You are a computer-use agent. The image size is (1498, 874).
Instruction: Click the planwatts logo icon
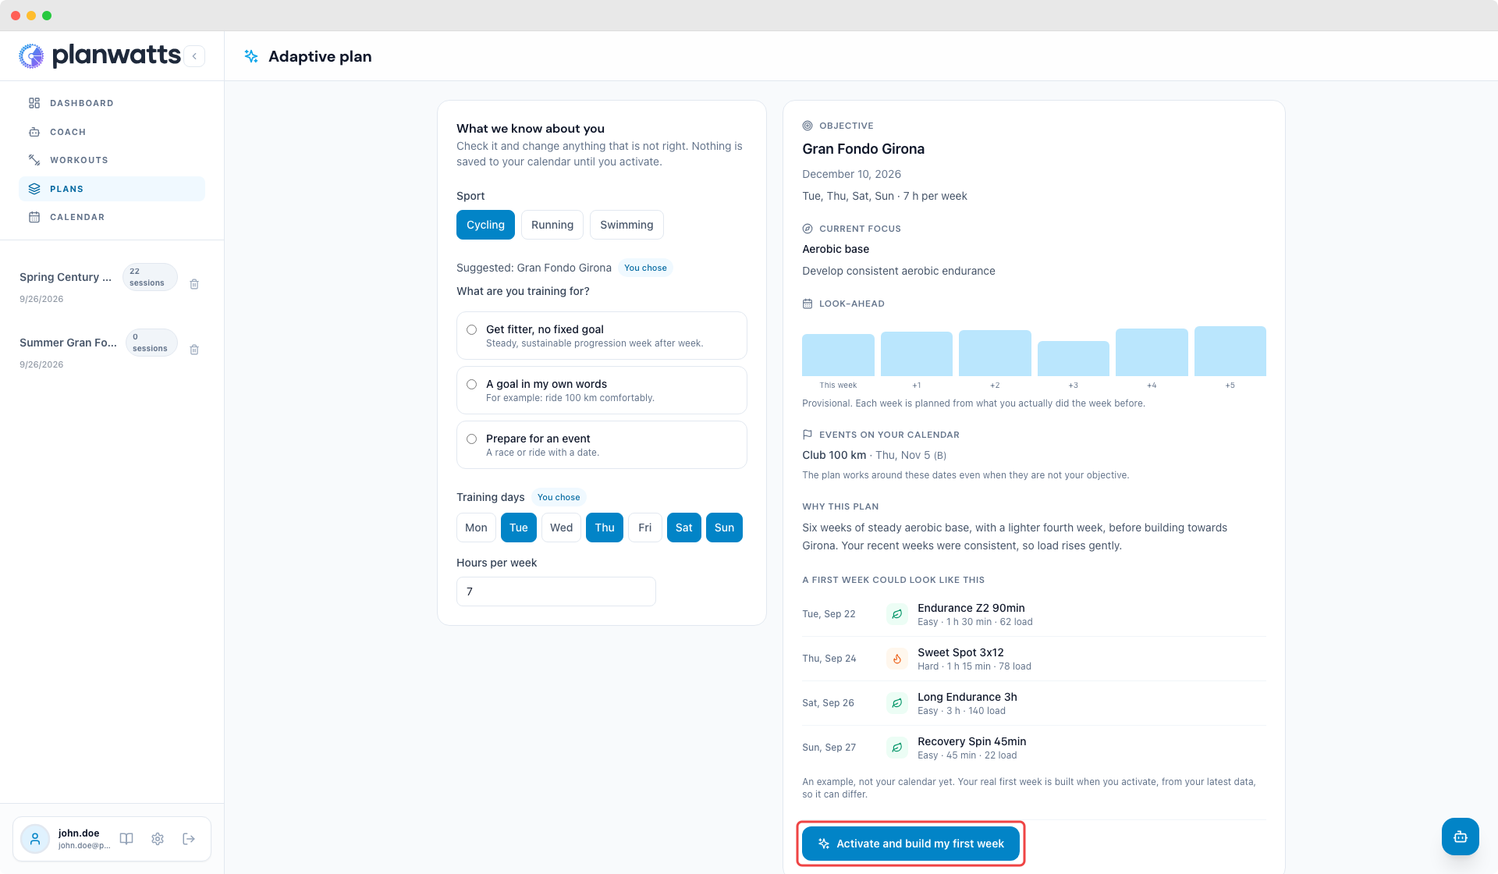31,55
